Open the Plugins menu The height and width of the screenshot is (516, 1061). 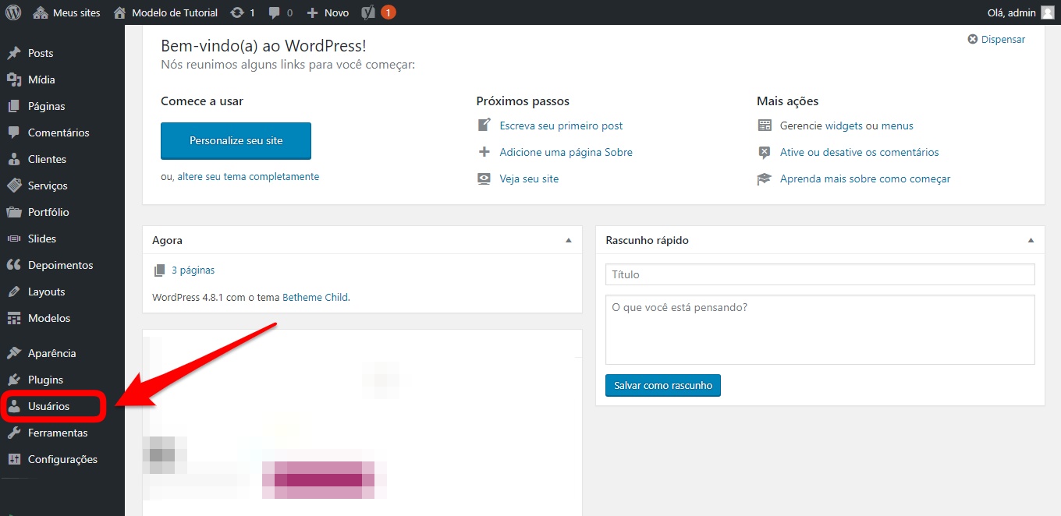(x=45, y=380)
